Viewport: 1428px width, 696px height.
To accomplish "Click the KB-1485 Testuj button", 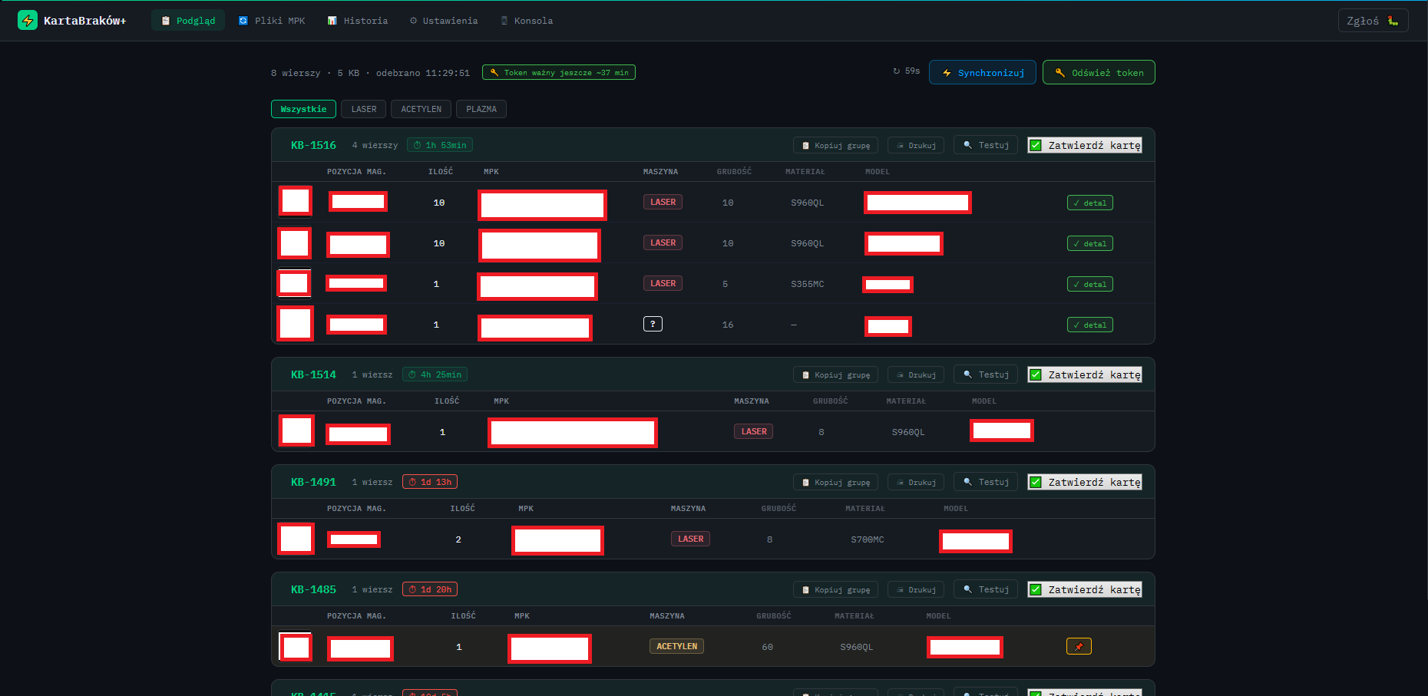I will click(986, 589).
